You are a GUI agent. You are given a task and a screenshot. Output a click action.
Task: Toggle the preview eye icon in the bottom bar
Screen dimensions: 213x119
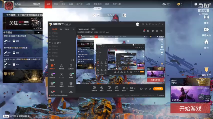point(145,89)
